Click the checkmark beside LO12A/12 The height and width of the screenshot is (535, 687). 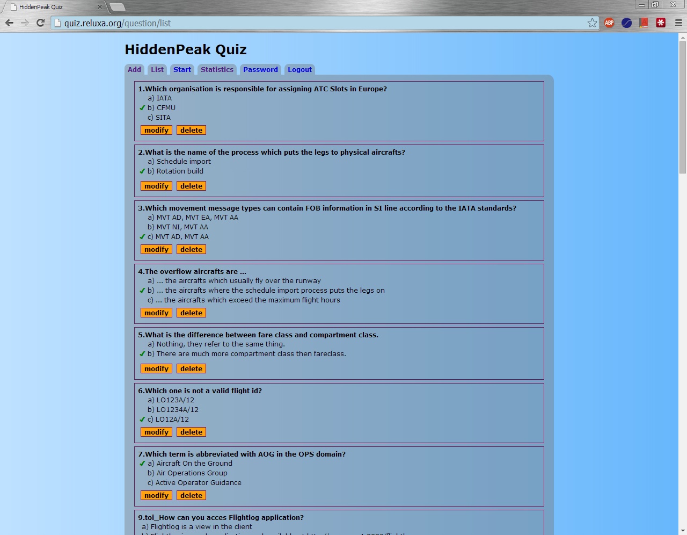(142, 420)
